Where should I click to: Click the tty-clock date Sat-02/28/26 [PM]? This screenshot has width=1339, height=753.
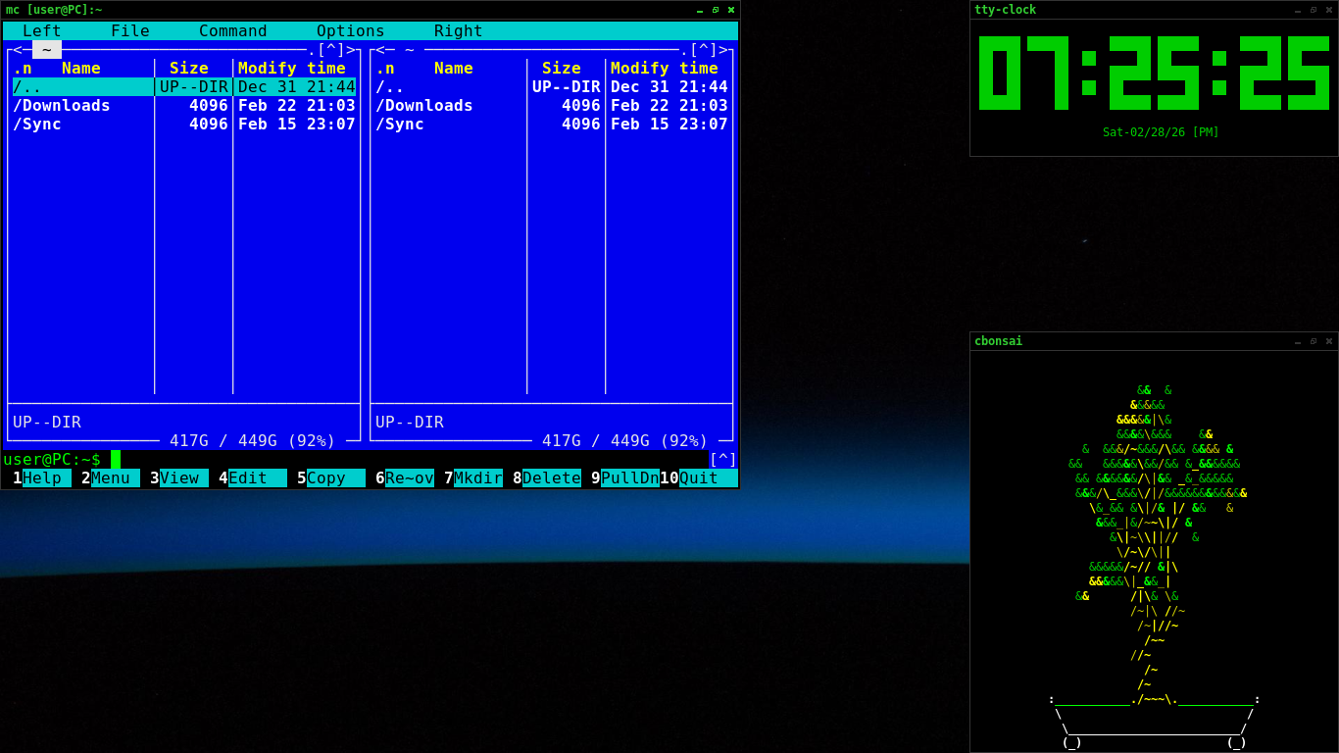tap(1161, 132)
